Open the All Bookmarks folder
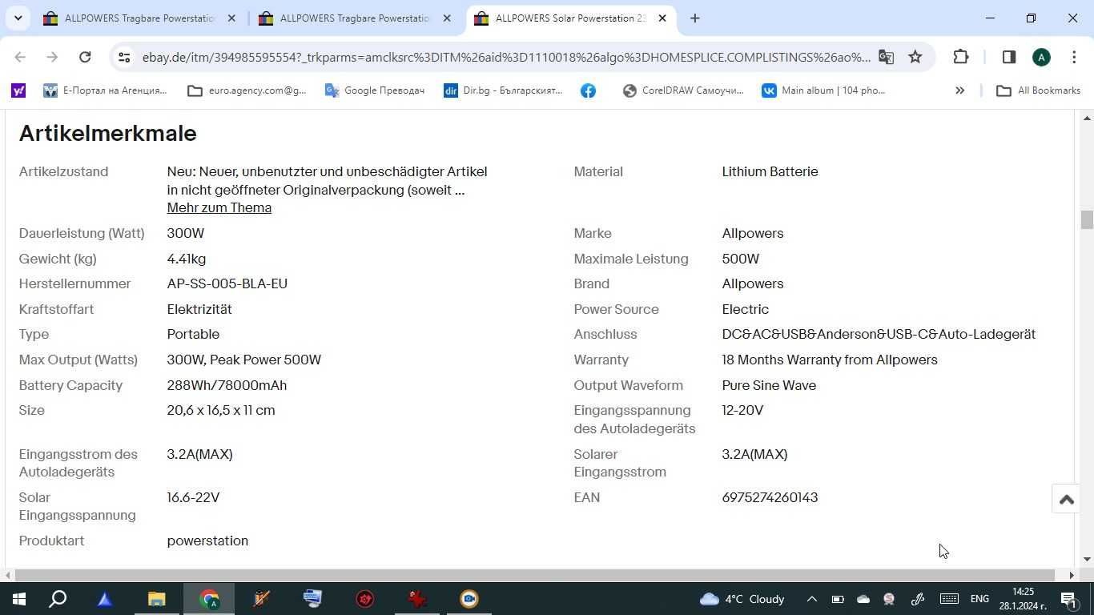This screenshot has height=615, width=1094. click(x=1038, y=90)
